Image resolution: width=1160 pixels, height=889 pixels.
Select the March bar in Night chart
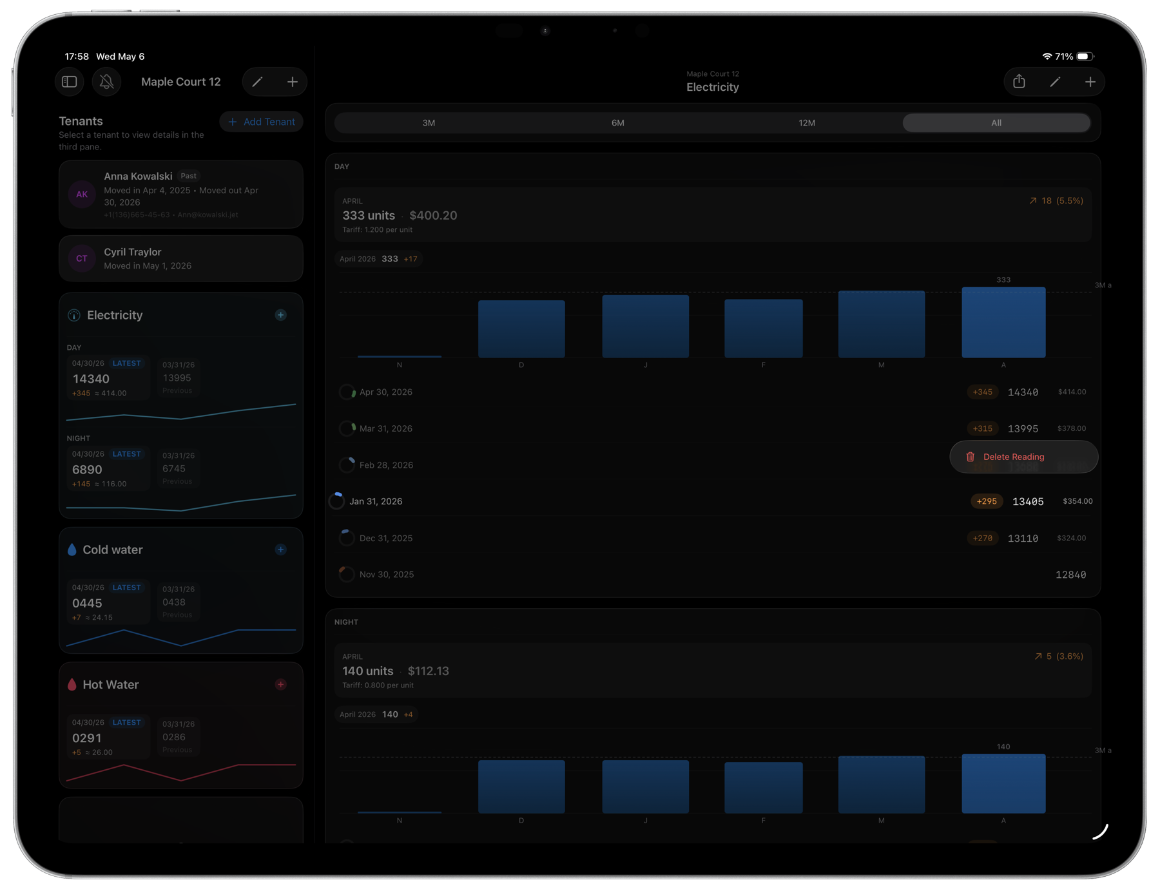pos(881,785)
